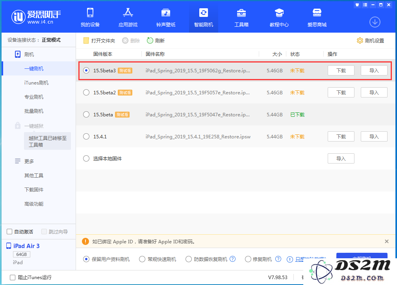Choose 修复刷机 option
This screenshot has width=397, height=285.
(x=248, y=259)
